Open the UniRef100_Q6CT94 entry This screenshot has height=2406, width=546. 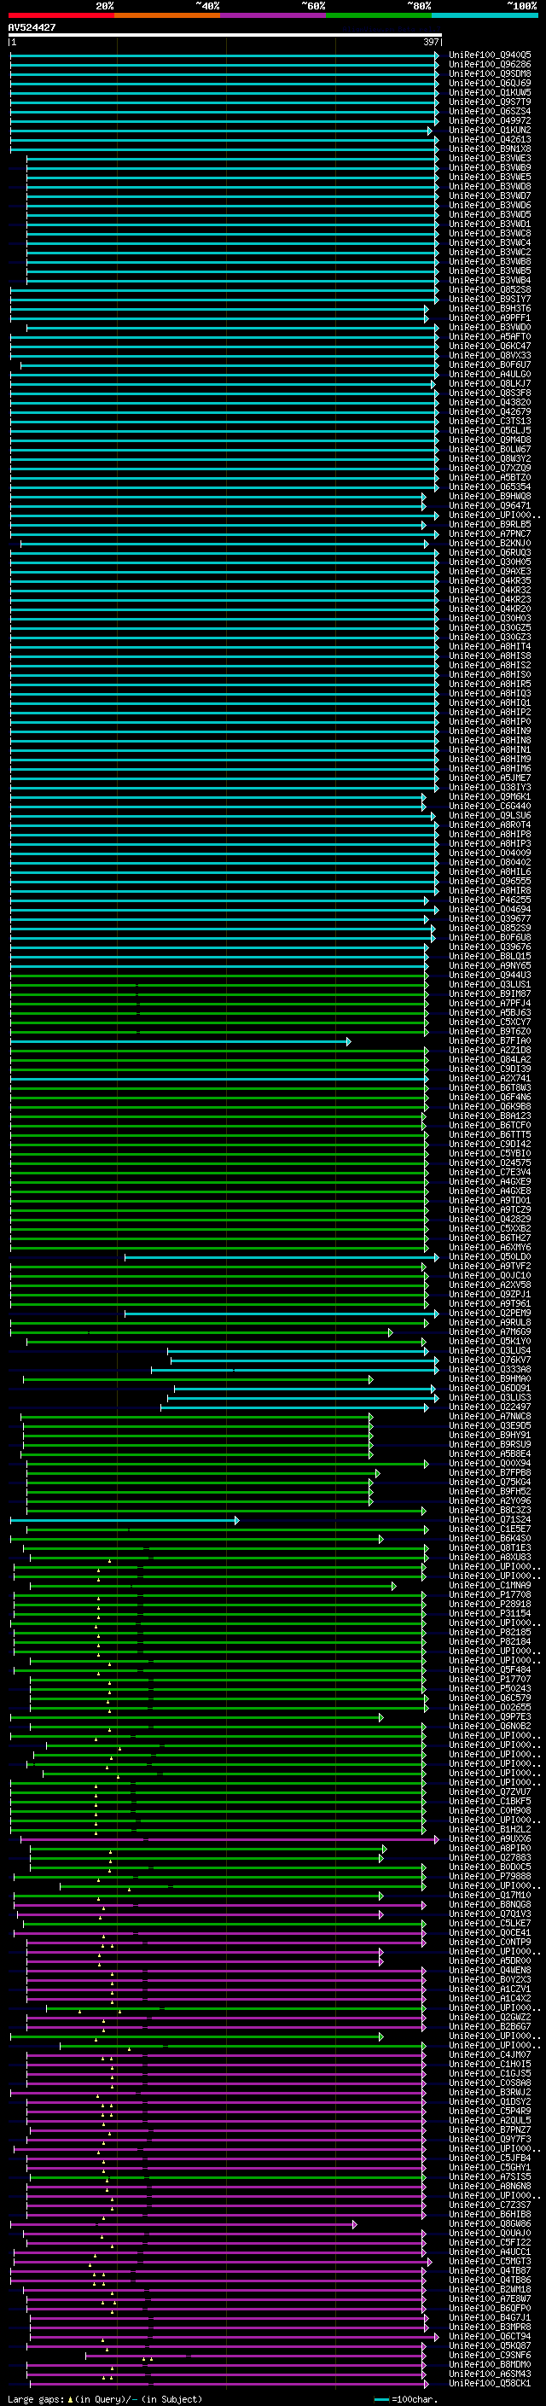[x=490, y=2336]
